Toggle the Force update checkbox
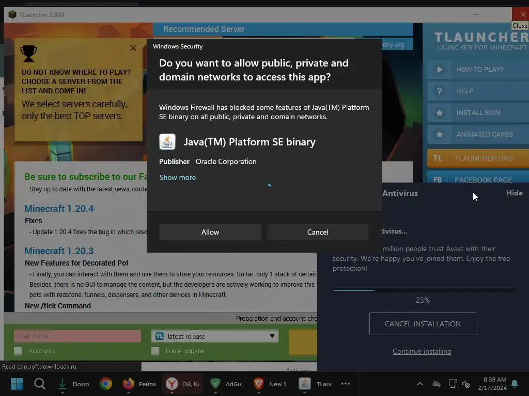This screenshot has height=396, width=529. 155,351
